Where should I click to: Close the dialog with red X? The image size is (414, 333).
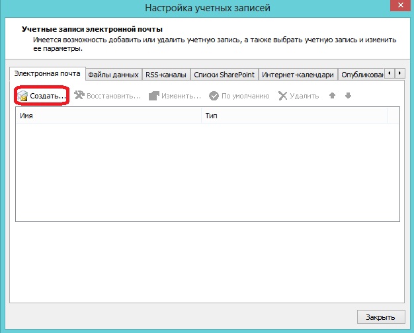click(401, 5)
